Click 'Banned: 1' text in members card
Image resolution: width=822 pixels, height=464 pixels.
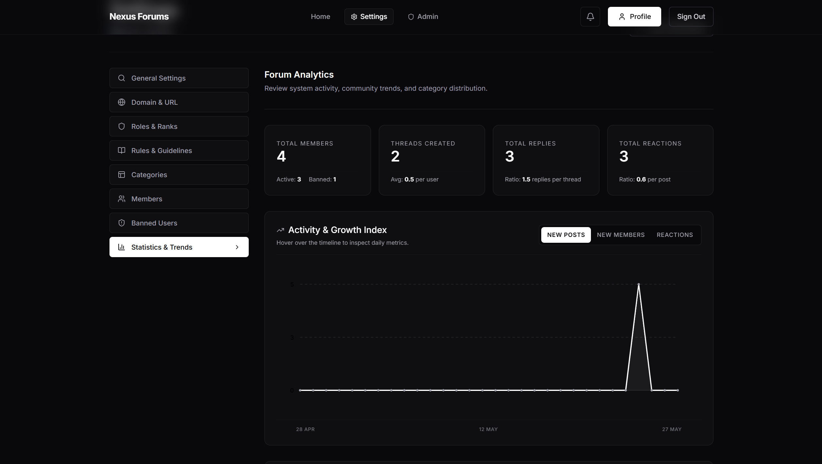[322, 179]
